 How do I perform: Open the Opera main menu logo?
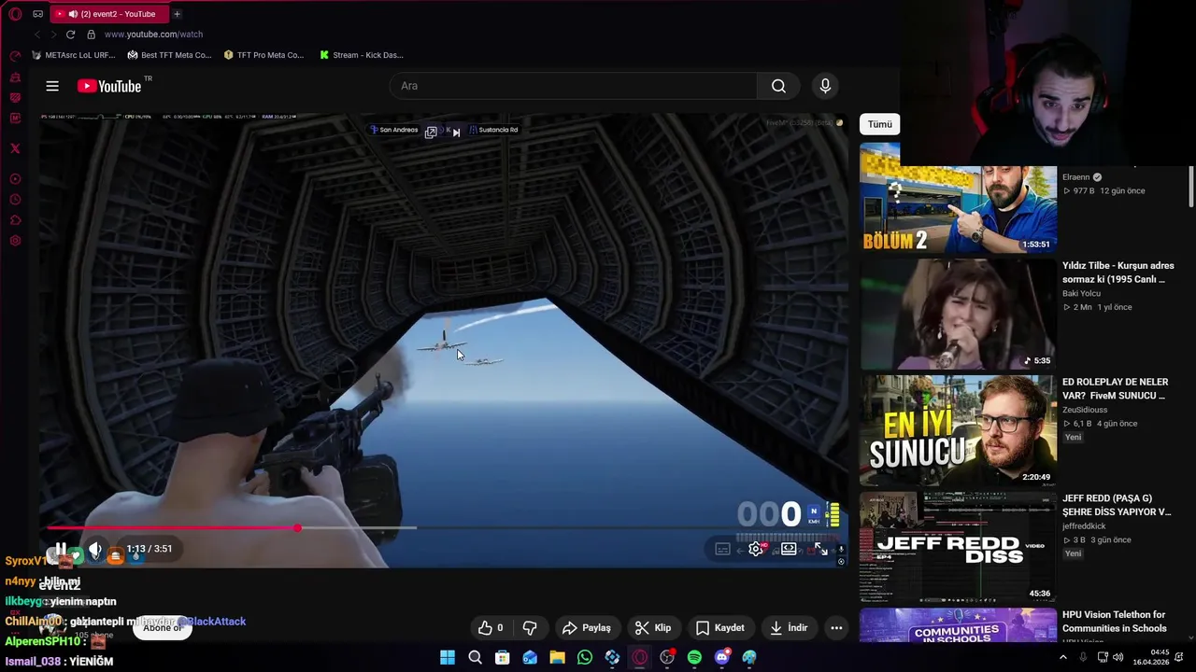pos(15,14)
